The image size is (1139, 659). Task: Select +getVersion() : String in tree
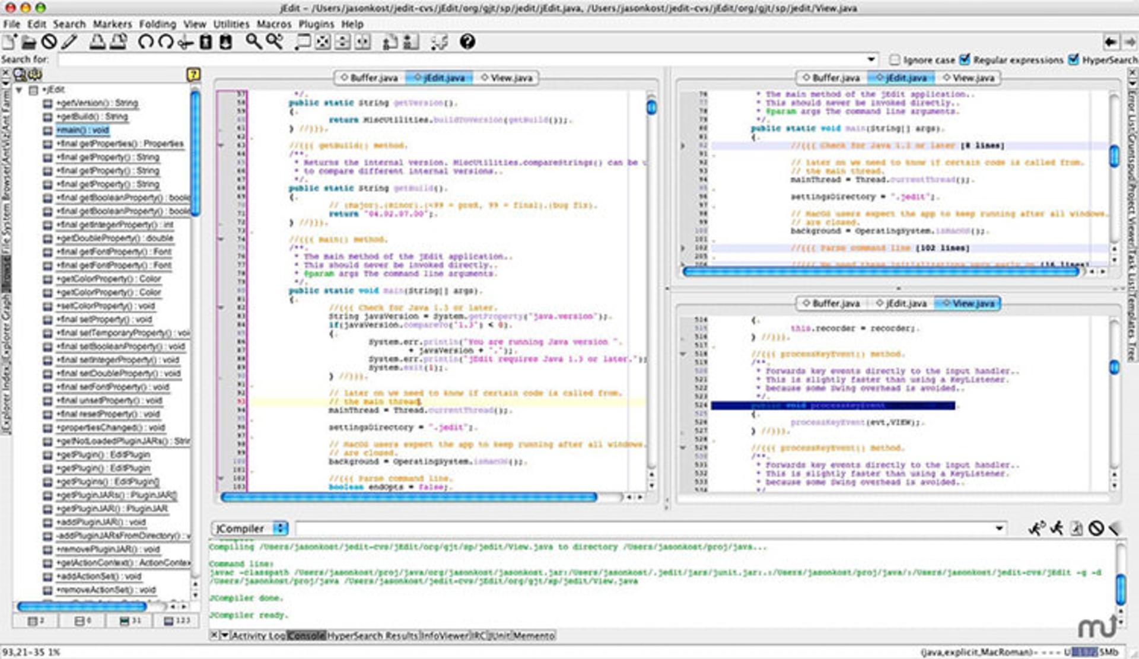click(x=97, y=103)
